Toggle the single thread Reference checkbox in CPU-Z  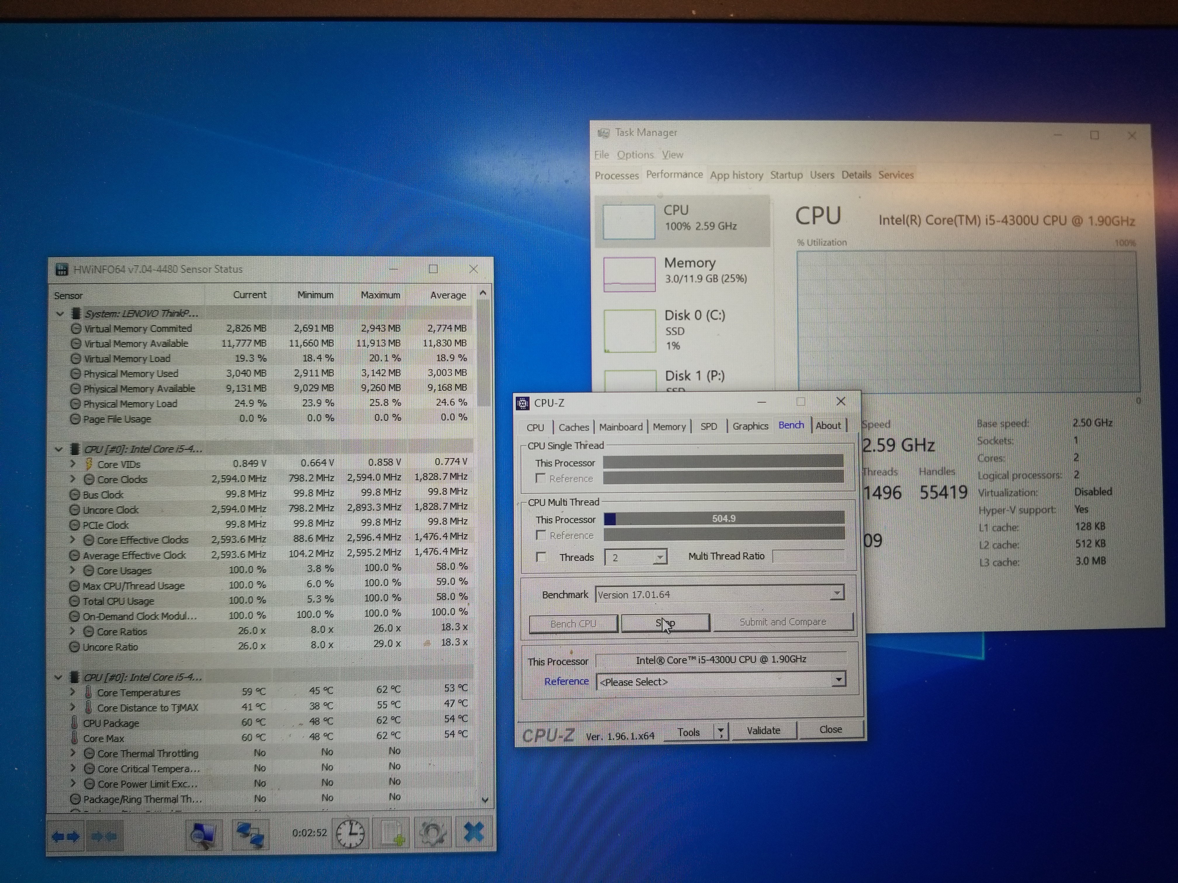[541, 478]
